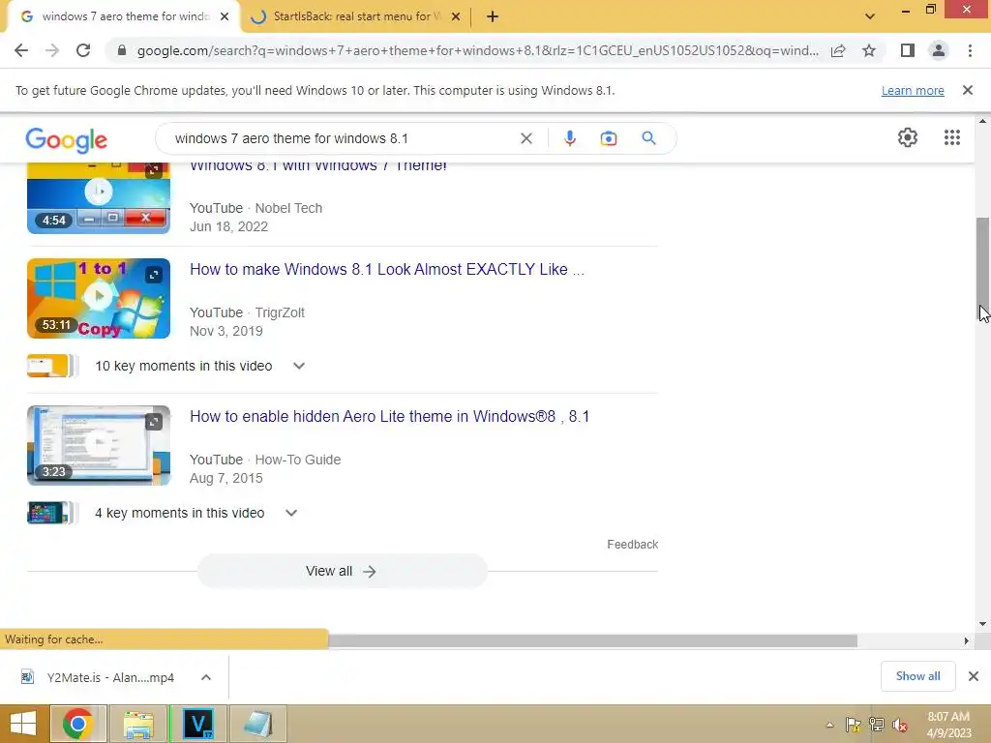Open Google quick settings gear

click(908, 137)
